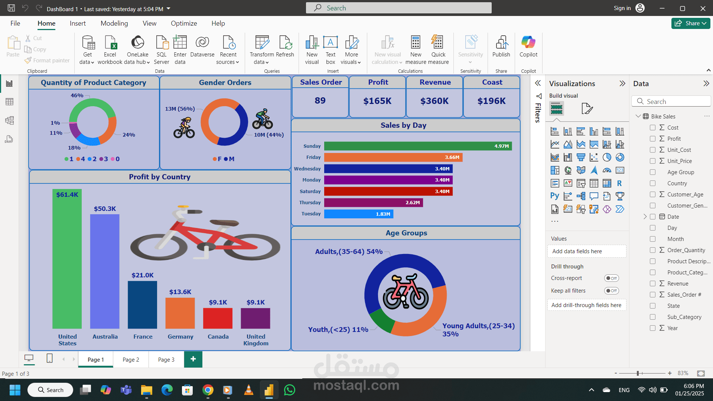Select the Python visual icon
This screenshot has width=713, height=401.
[554, 196]
